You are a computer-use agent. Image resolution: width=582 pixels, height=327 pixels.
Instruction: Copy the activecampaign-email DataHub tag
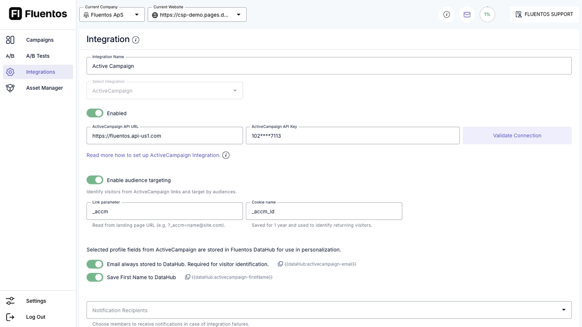click(x=280, y=264)
